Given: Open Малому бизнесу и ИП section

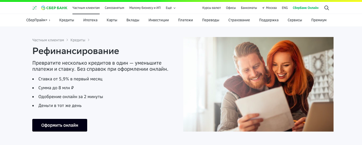Looking at the screenshot, I should click(145, 8).
